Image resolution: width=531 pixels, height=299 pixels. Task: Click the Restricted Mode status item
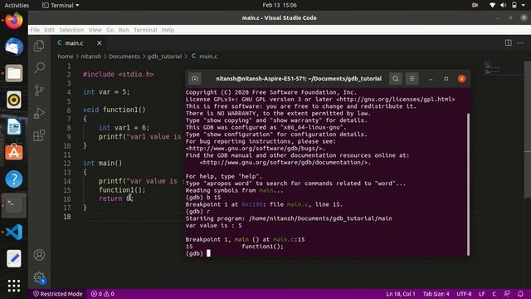pyautogui.click(x=57, y=294)
